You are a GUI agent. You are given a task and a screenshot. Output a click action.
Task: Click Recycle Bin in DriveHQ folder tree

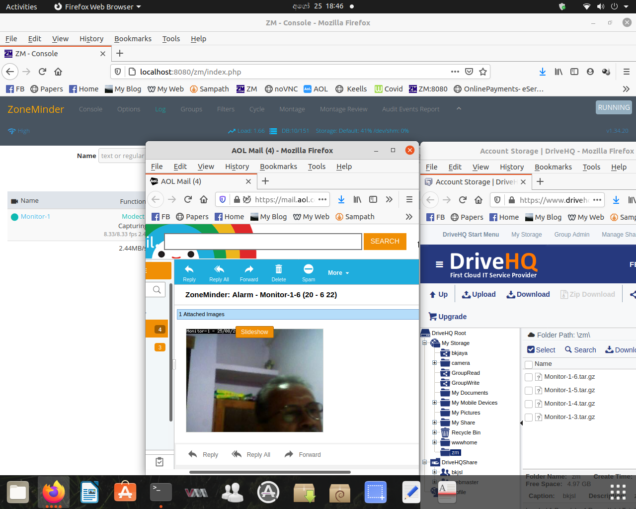pos(466,432)
